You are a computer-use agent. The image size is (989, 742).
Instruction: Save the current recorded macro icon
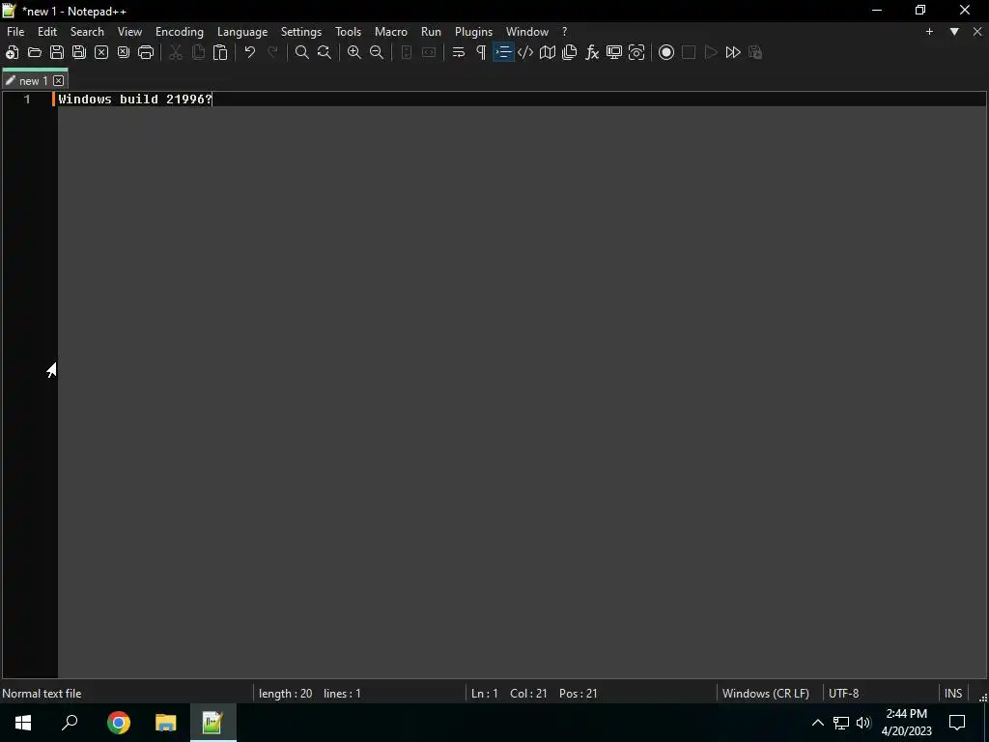(755, 52)
